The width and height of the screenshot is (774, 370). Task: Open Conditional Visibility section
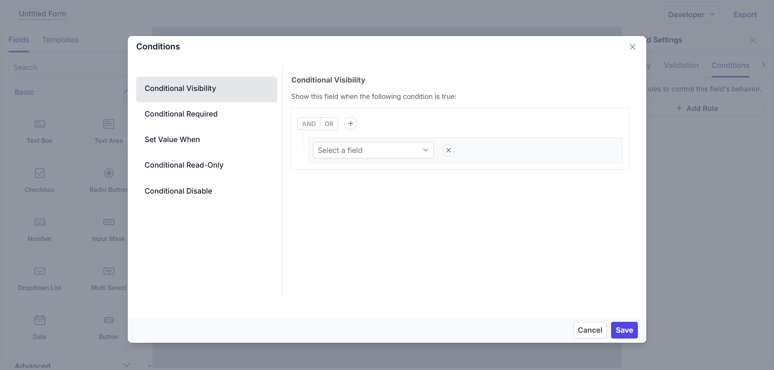[x=206, y=89]
